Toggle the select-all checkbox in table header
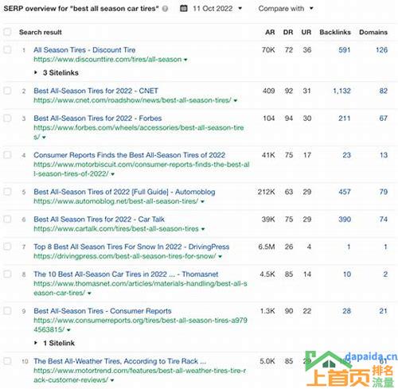This screenshot has height=389, width=398. pos(7,32)
